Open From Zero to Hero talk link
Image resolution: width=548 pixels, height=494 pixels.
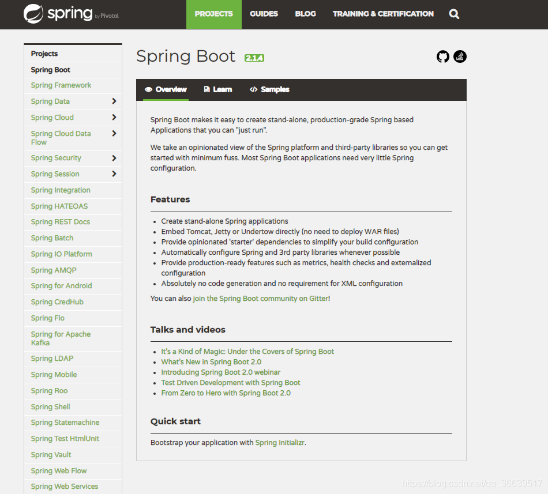(226, 393)
